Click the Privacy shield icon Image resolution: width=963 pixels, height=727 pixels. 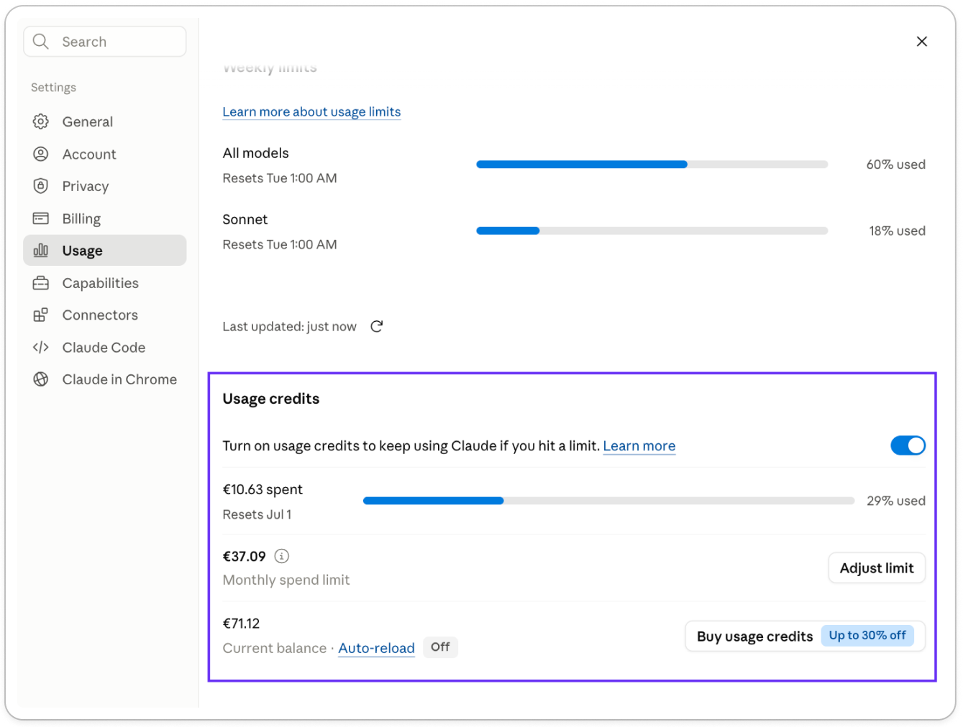click(41, 186)
